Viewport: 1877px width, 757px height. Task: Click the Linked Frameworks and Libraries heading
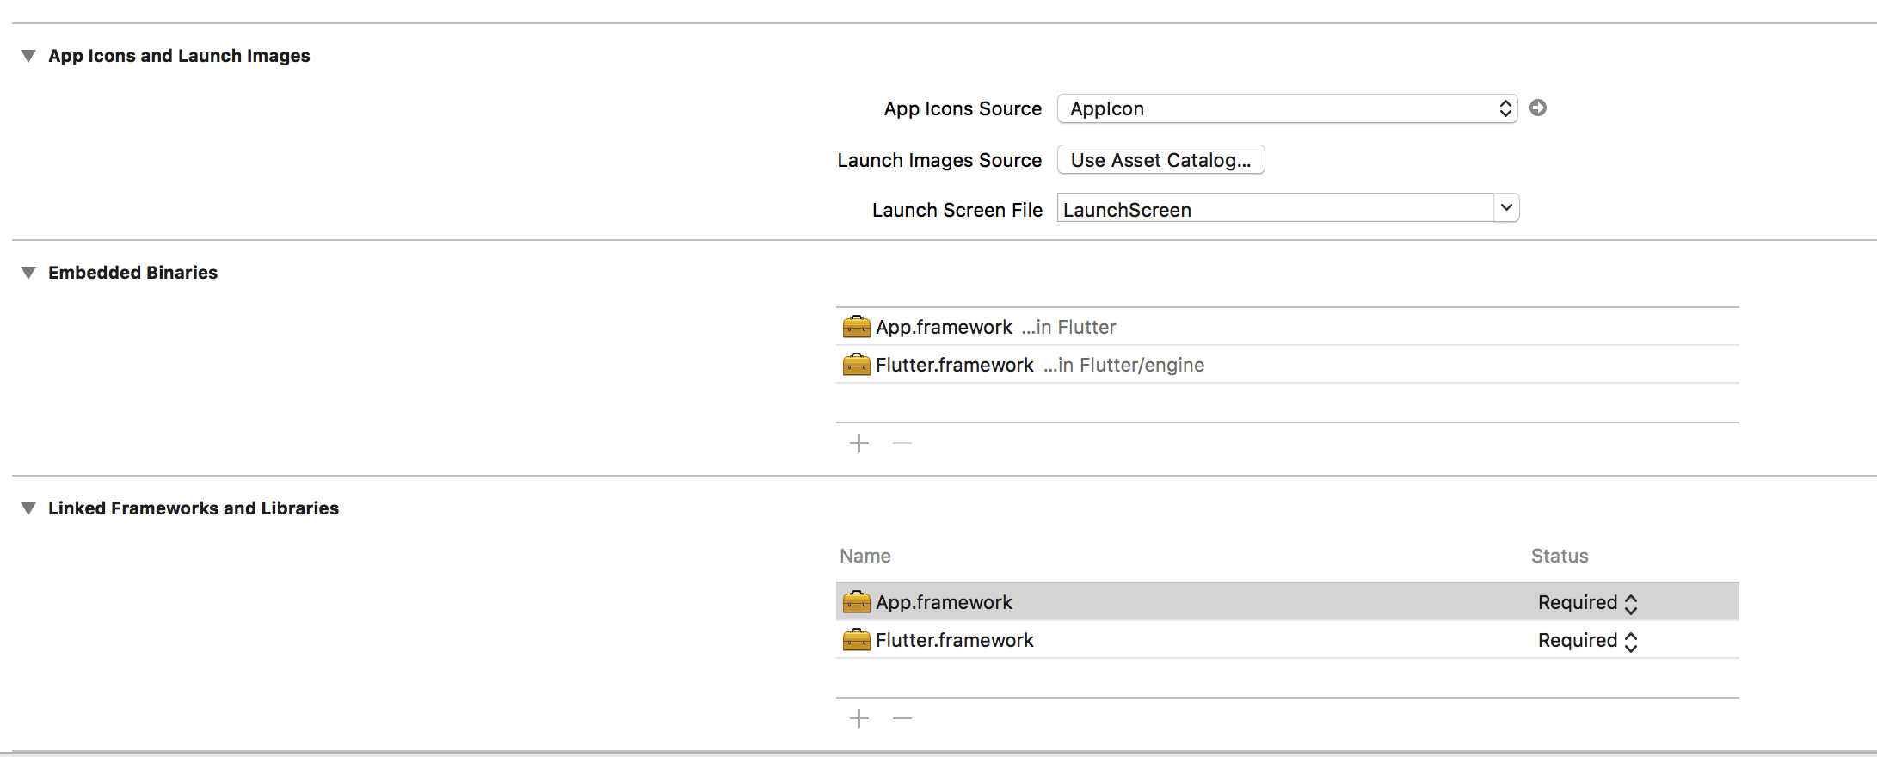[194, 508]
